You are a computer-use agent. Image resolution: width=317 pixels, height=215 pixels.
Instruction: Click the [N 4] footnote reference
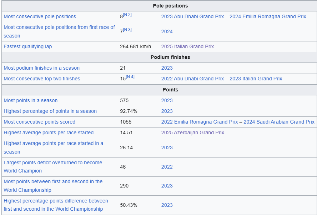tap(130, 77)
